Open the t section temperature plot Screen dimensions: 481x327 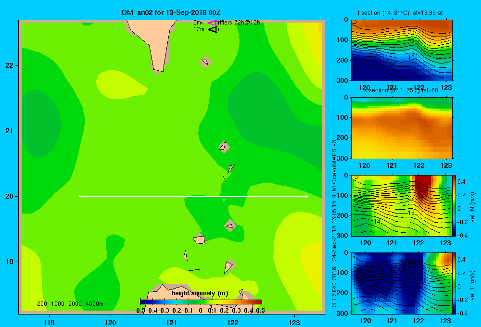coord(402,50)
